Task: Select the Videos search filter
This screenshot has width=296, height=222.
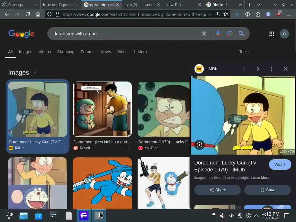Action: 45,52
